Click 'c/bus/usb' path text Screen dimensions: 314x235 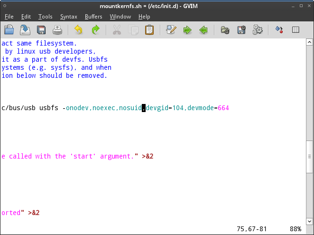click(x=18, y=108)
